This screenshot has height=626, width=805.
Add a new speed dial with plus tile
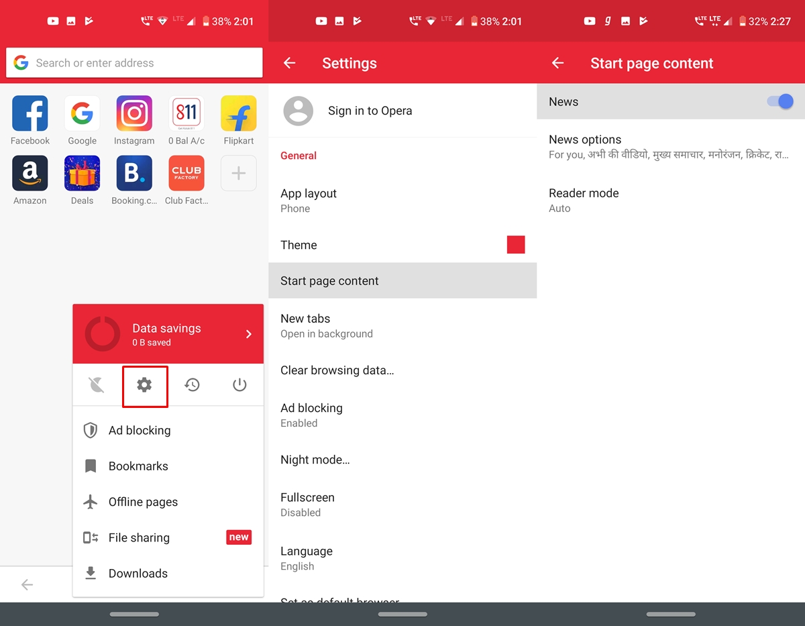[239, 173]
